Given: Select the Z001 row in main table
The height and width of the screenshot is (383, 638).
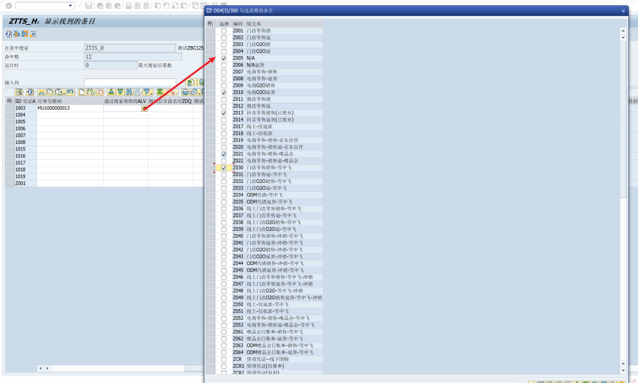Looking at the screenshot, I should tap(10, 184).
